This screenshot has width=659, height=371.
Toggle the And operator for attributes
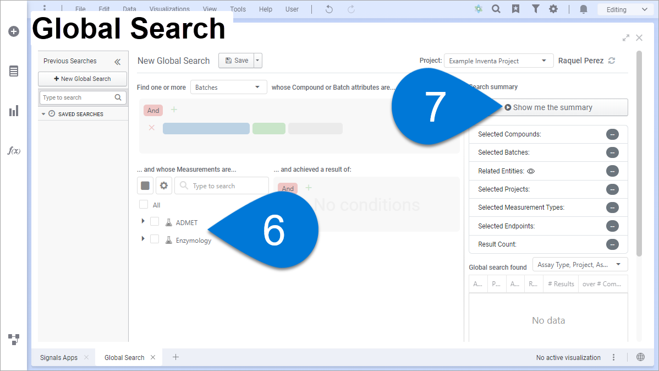click(153, 110)
